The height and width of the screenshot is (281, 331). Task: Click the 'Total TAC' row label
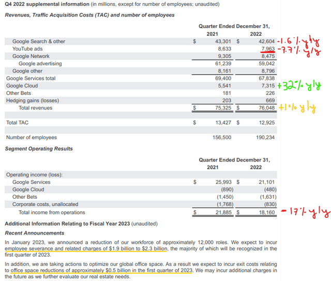tap(17, 123)
